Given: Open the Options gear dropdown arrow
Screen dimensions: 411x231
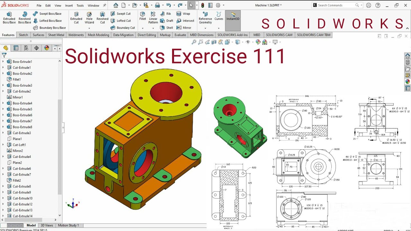Looking at the screenshot, I should tap(223, 5).
